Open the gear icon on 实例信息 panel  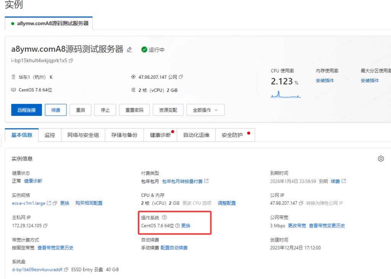[381, 158]
